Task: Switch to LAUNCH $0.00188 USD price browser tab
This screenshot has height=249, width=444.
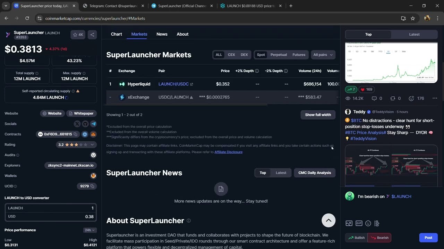Action: tap(251, 6)
